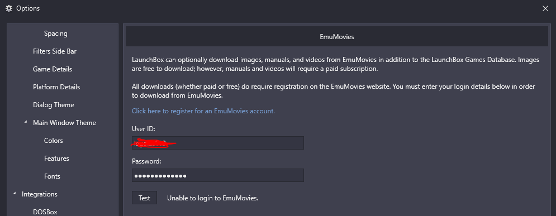
Task: Click the Test login button
Action: pyautogui.click(x=144, y=198)
